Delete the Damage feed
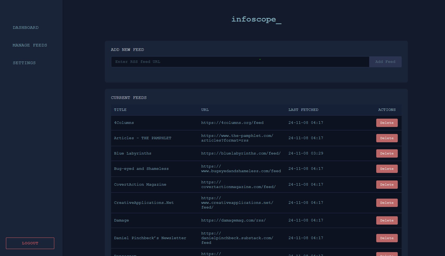Image resolution: width=445 pixels, height=256 pixels. (x=387, y=220)
